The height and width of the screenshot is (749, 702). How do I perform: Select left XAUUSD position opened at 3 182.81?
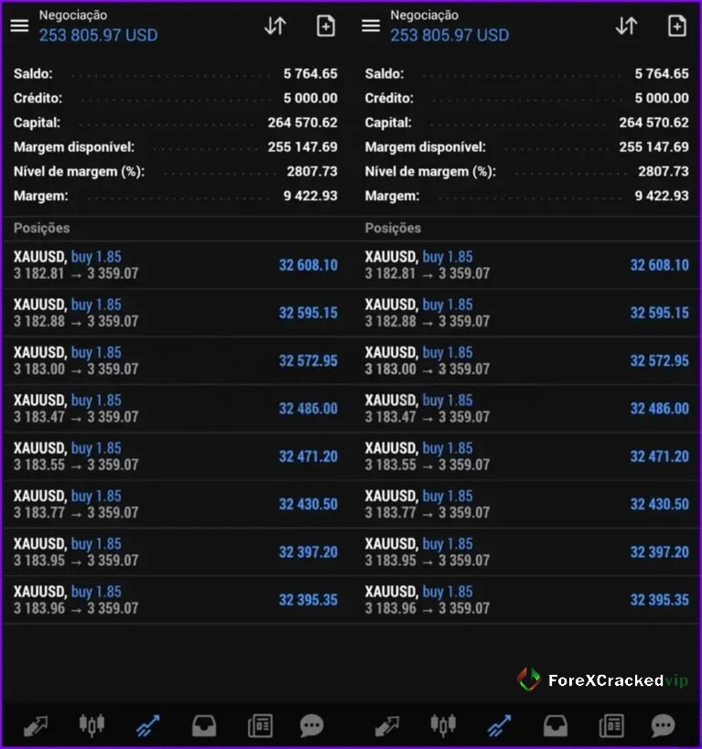coord(176,265)
